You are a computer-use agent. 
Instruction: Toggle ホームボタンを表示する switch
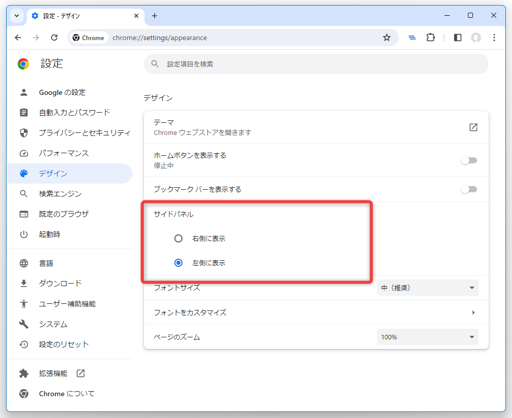click(x=469, y=160)
